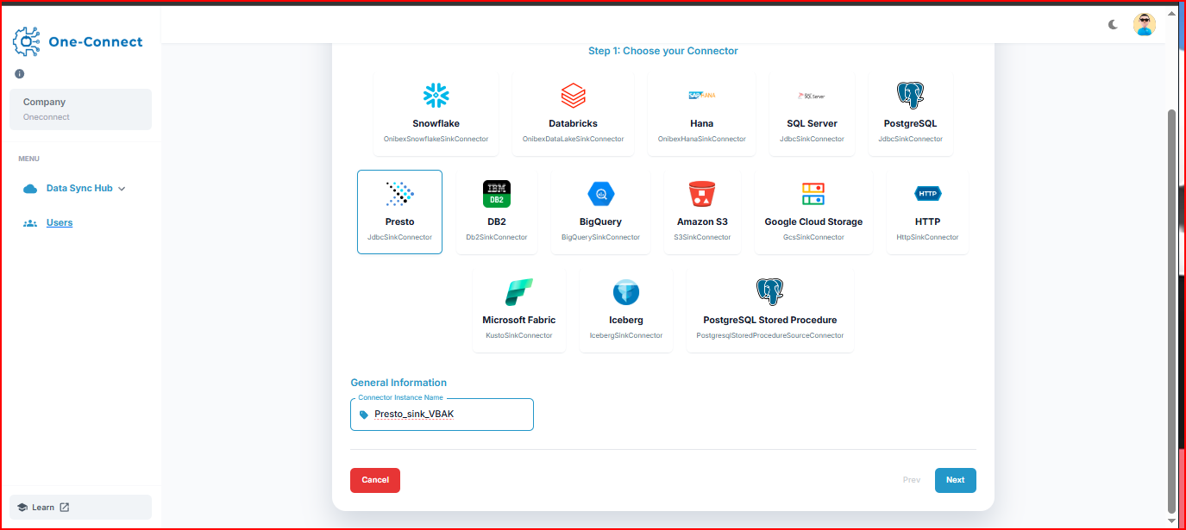Select the Amazon S3 bucket icon
Image resolution: width=1186 pixels, height=530 pixels.
[x=702, y=193]
